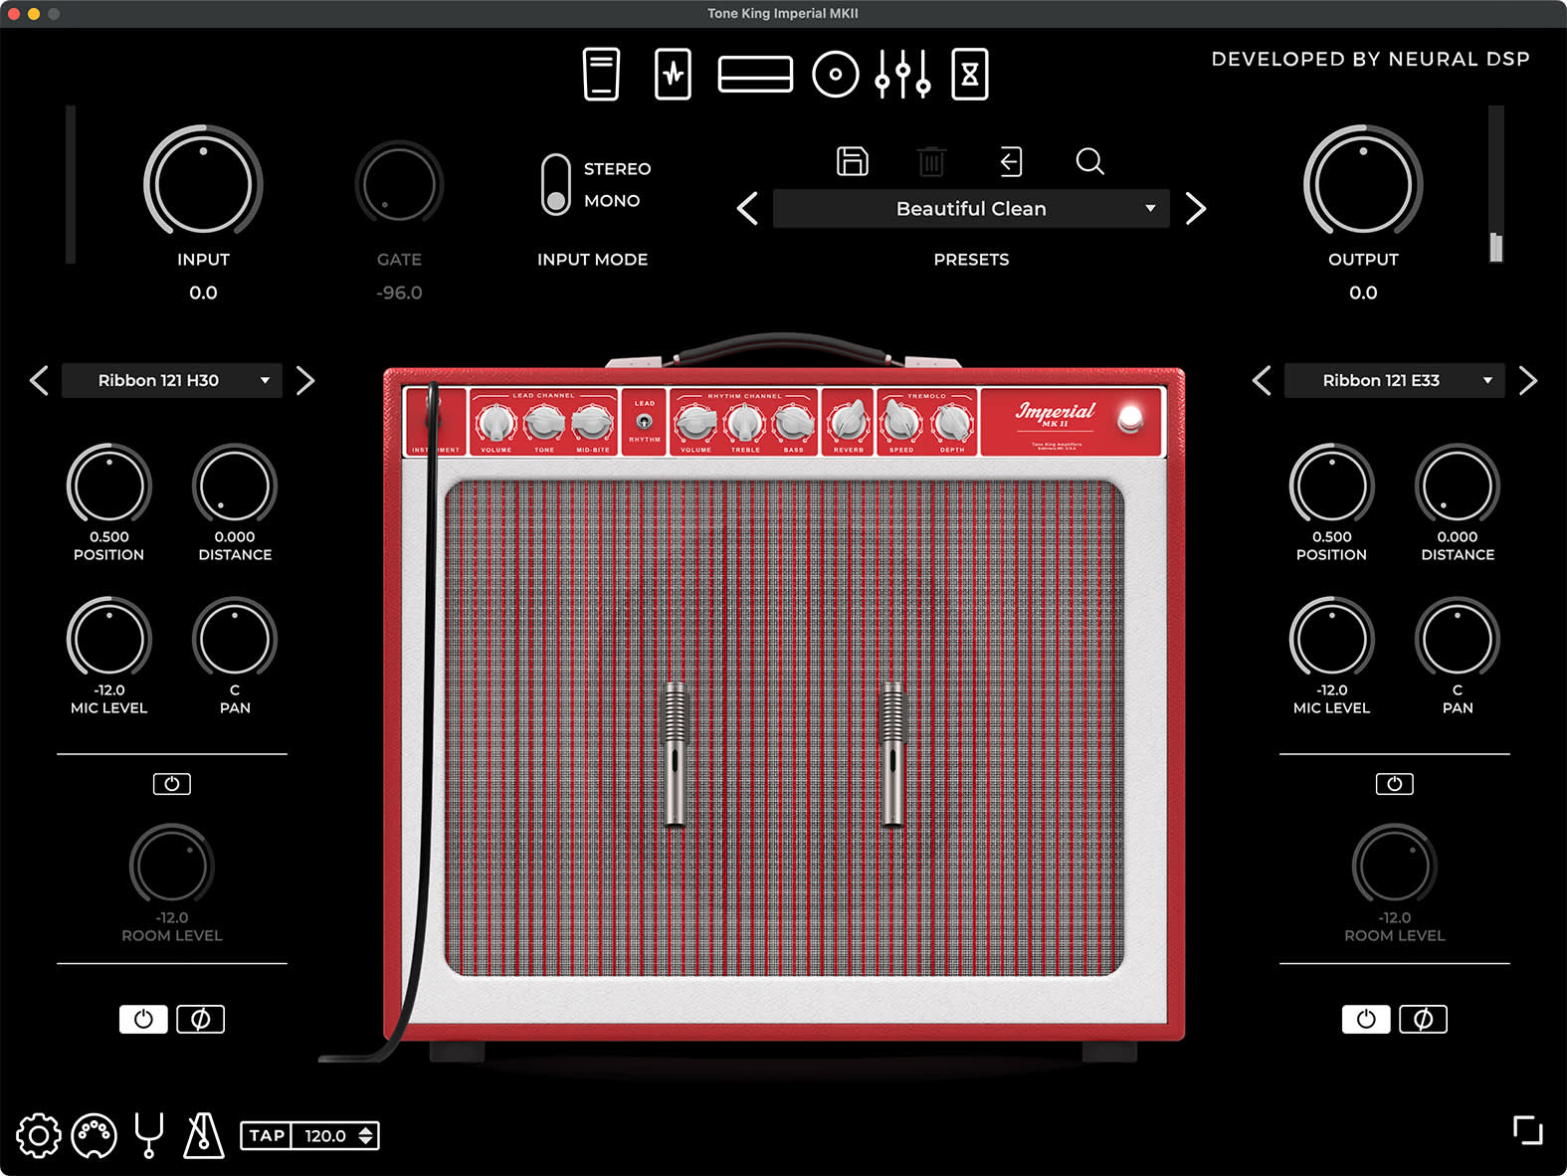Select previous right mic model

coord(1262,380)
